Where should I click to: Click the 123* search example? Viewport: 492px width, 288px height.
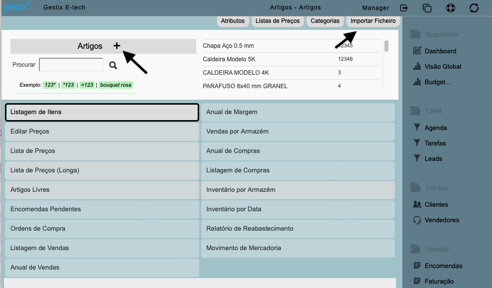[50, 85]
